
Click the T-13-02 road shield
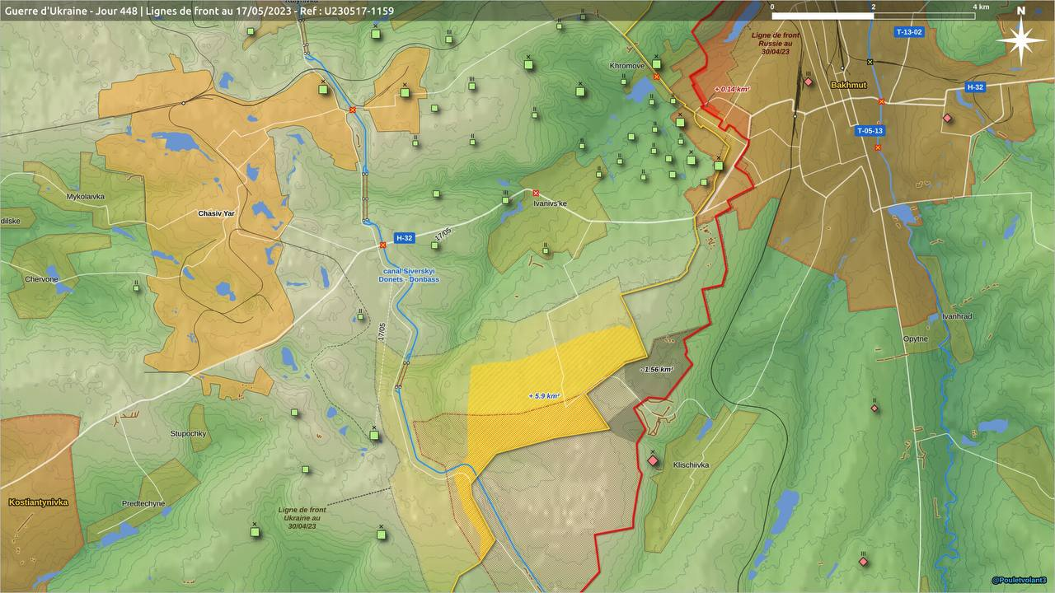pyautogui.click(x=909, y=32)
